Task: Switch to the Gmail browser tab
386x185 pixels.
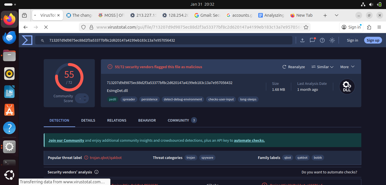Action: click(207, 15)
